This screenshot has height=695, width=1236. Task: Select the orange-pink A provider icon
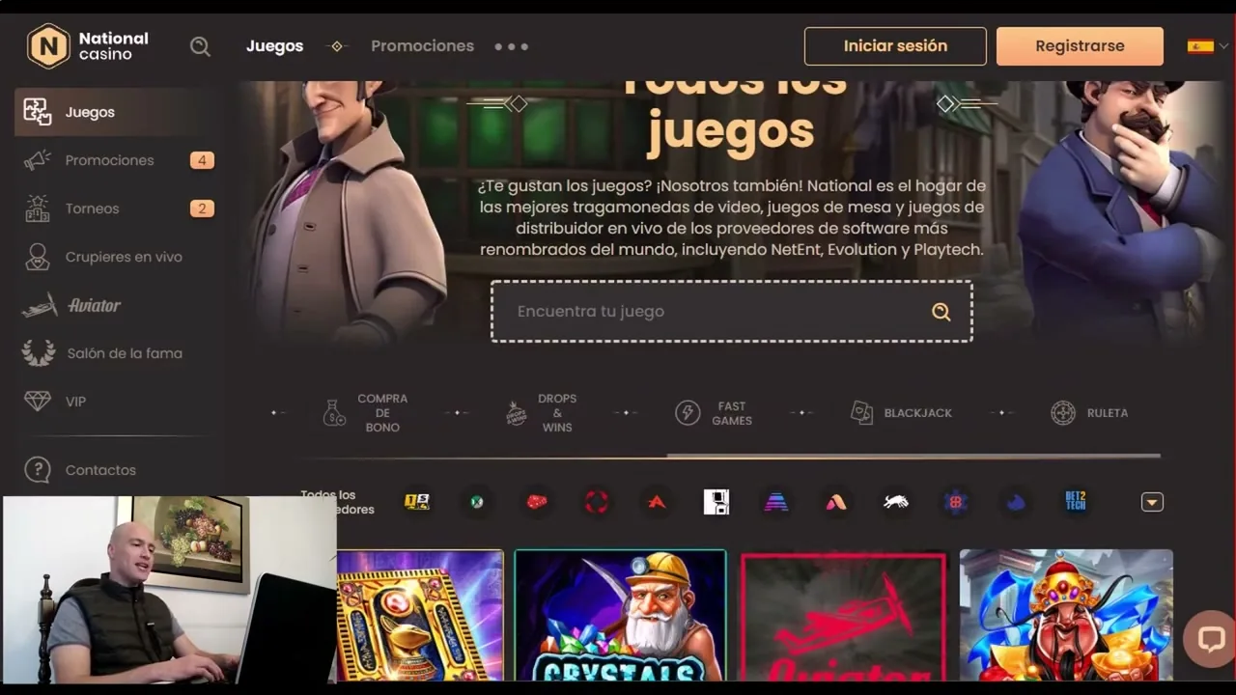[x=836, y=502]
